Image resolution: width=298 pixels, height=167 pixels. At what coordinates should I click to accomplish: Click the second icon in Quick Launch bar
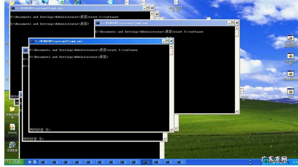click(35, 162)
